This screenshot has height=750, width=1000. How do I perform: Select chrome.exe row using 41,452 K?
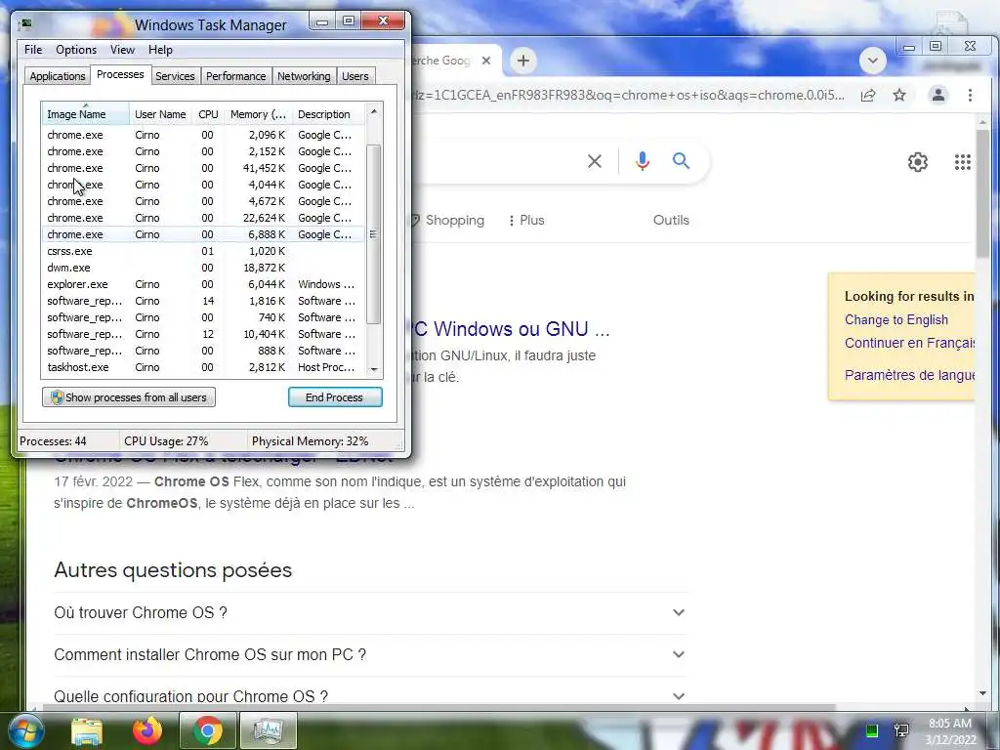click(x=203, y=168)
